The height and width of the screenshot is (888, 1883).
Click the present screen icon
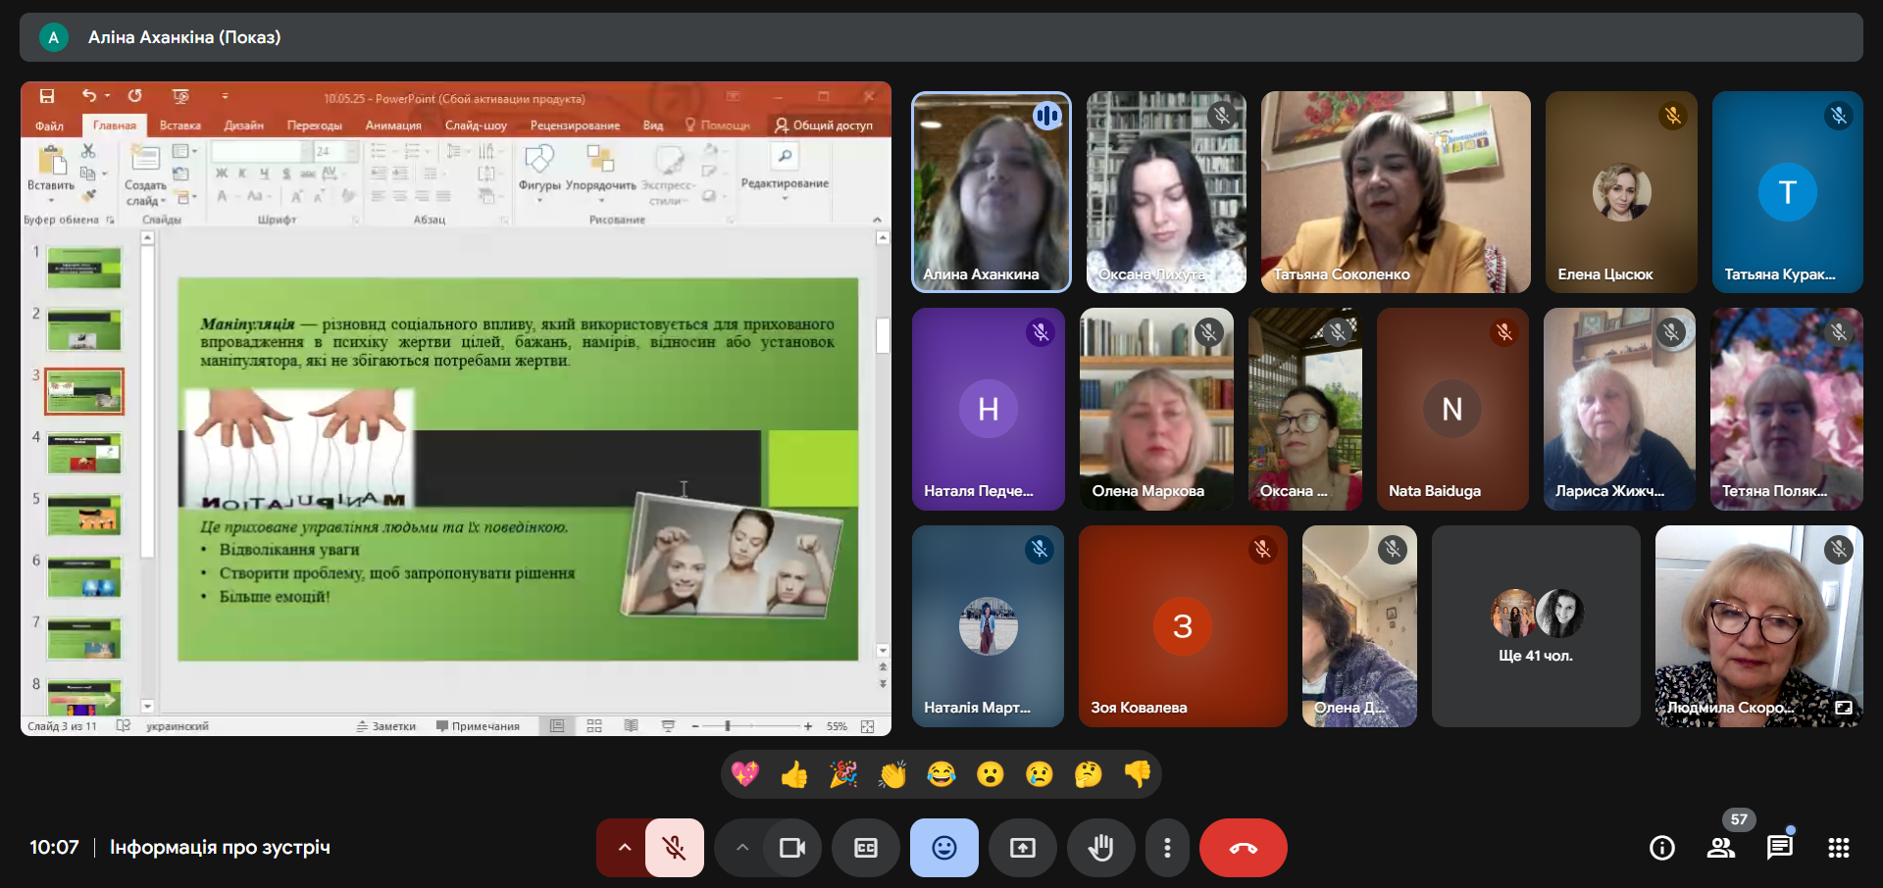(x=1022, y=848)
